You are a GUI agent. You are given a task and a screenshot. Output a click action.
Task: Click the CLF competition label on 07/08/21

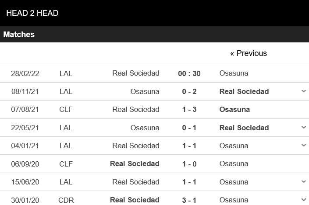(x=66, y=109)
